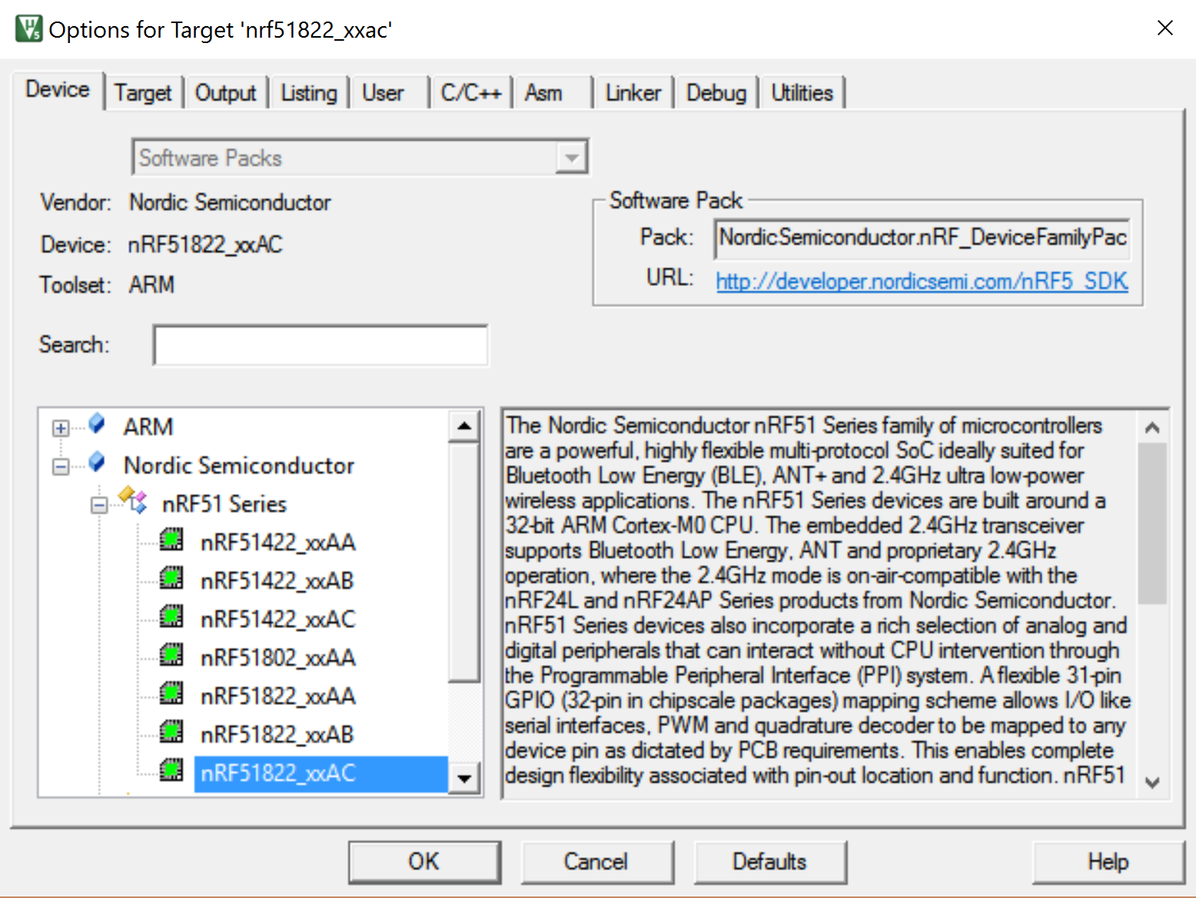The image size is (1196, 898).
Task: Click the device tree scrollbar thumb
Action: click(464, 561)
